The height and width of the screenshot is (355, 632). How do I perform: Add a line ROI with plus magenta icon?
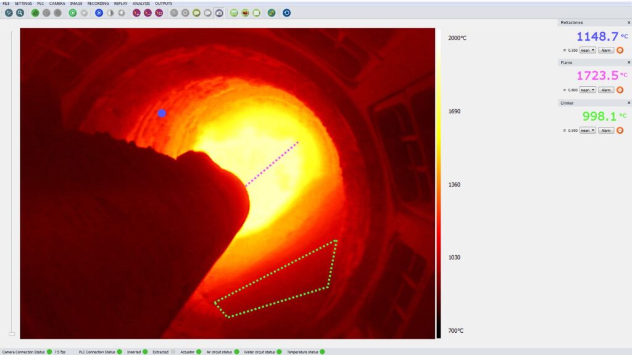pyautogui.click(x=136, y=13)
